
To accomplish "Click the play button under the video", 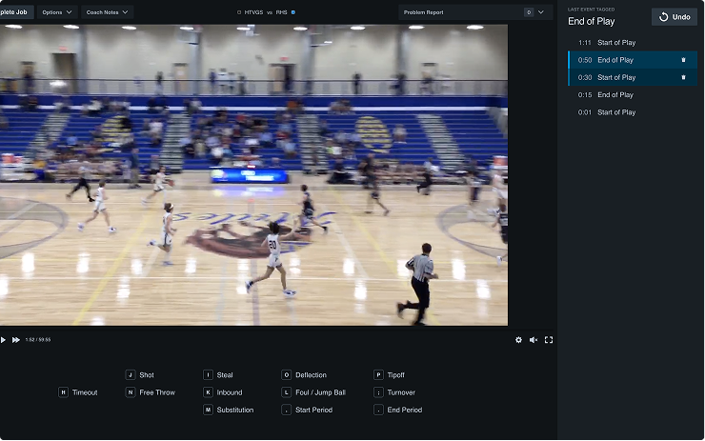I will (x=3, y=340).
